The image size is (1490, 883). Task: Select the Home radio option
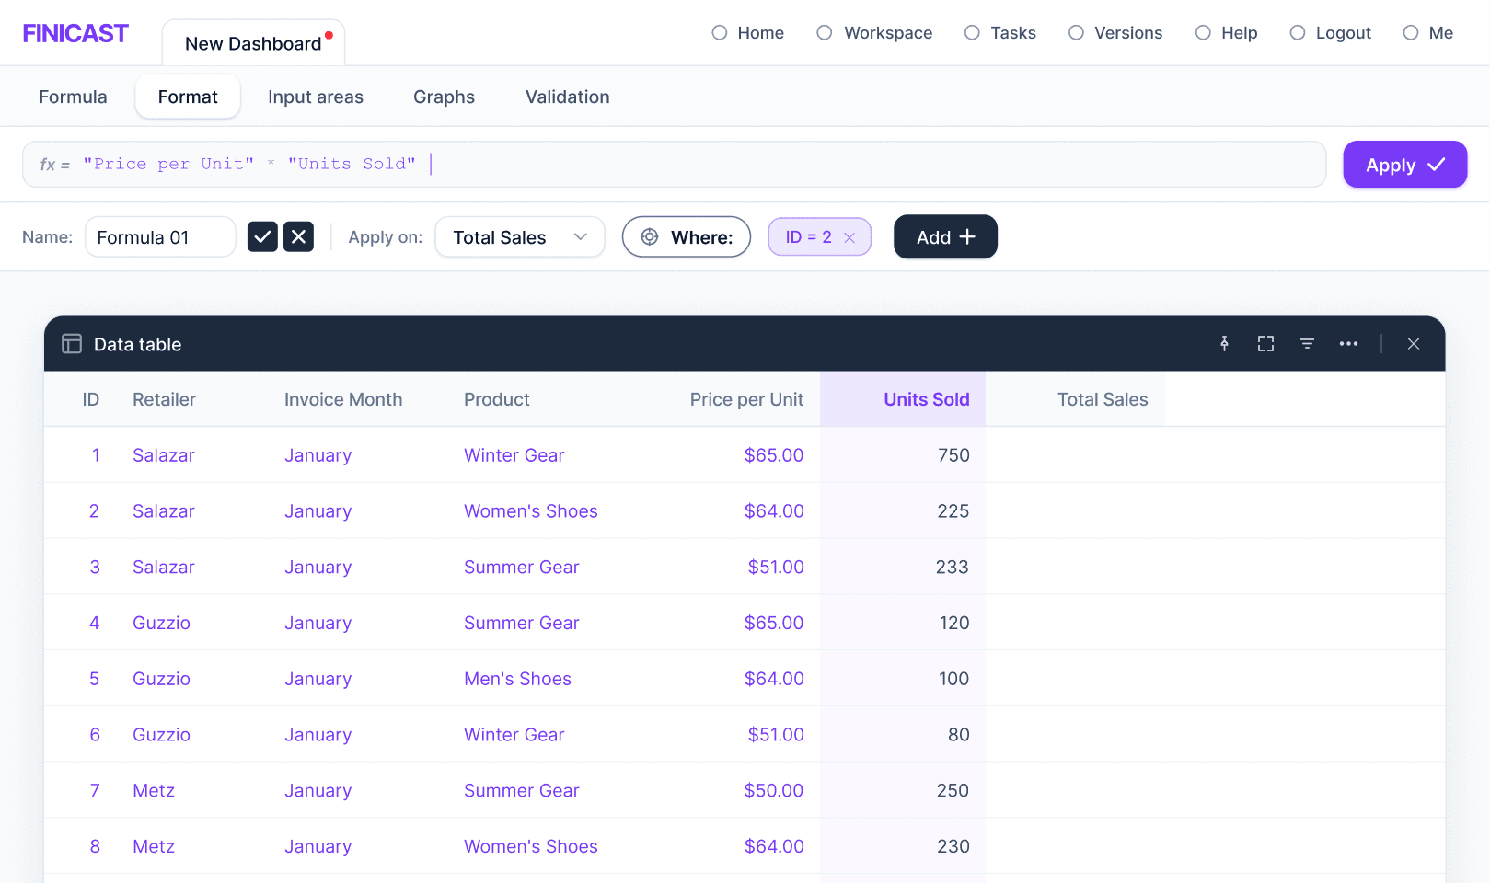[720, 33]
